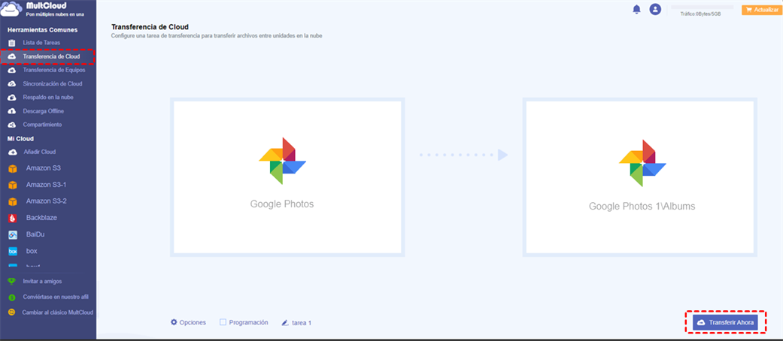Click the Mi Cloud heading

coord(20,139)
